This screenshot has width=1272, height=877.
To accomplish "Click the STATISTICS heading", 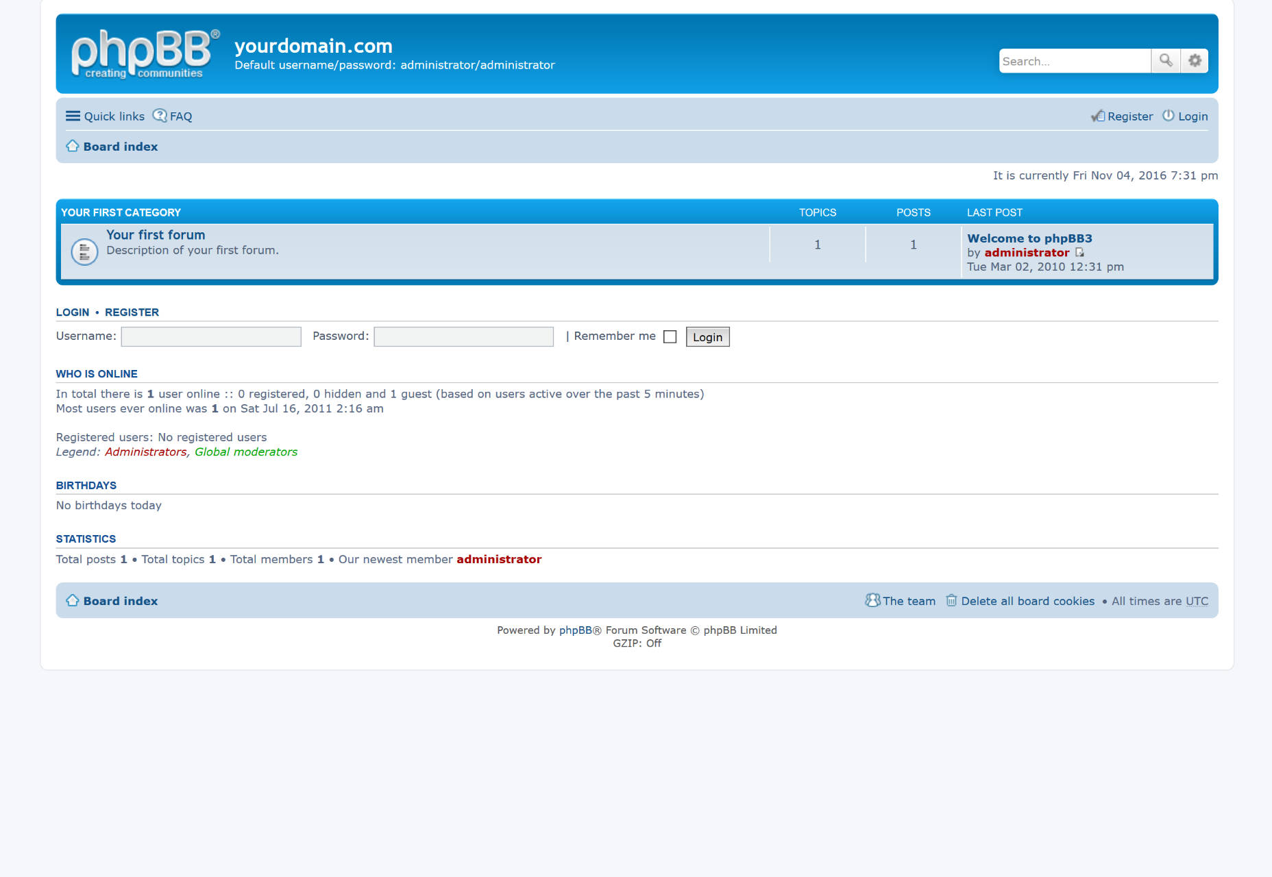I will [x=86, y=539].
